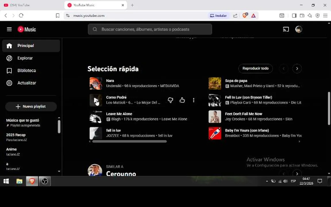
Task: Open File Explorer from taskbar
Action: coord(19,181)
